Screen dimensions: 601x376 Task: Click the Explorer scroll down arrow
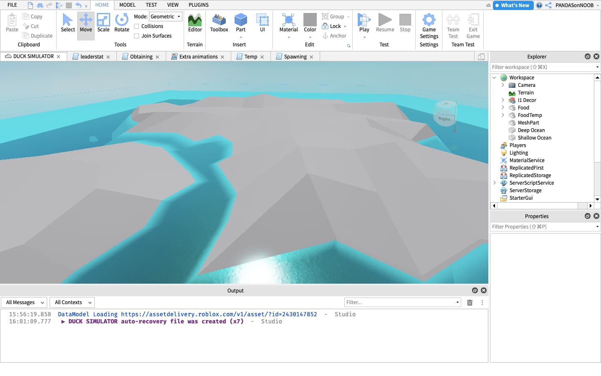coord(597,199)
